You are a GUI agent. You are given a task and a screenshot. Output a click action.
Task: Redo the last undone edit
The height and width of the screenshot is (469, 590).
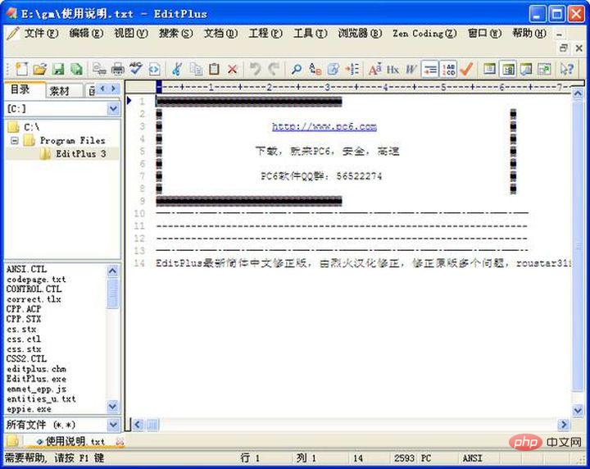click(274, 69)
